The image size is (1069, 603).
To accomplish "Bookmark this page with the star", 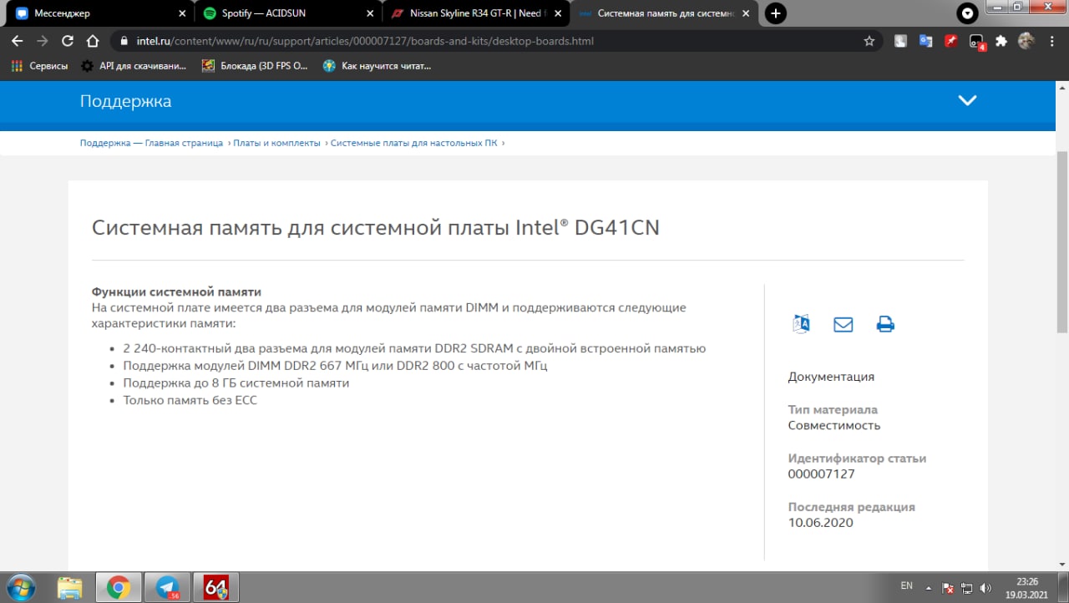I will [x=869, y=41].
